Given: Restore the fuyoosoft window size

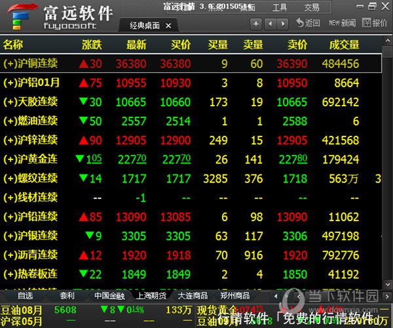Looking at the screenshot, I should pos(372,7).
